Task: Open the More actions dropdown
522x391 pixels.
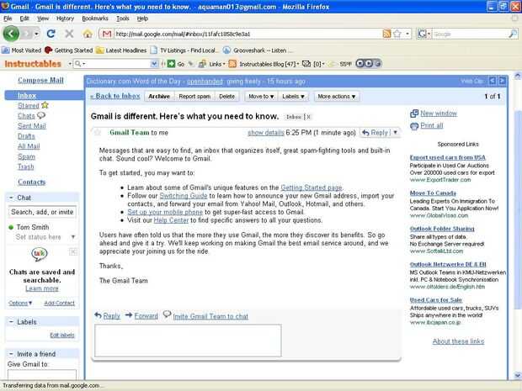Action: tap(336, 97)
